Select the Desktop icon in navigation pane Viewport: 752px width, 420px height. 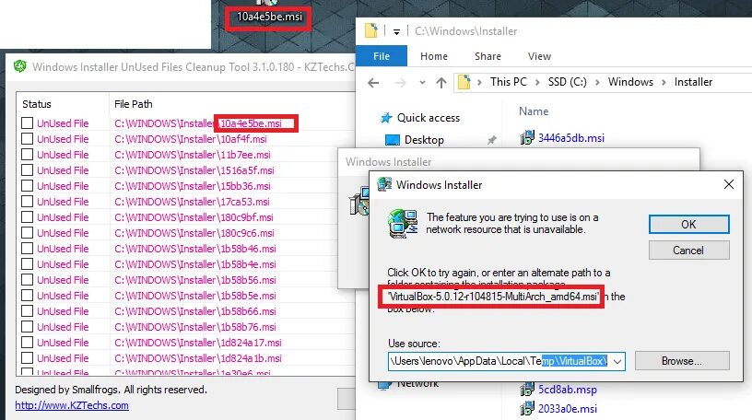[393, 140]
